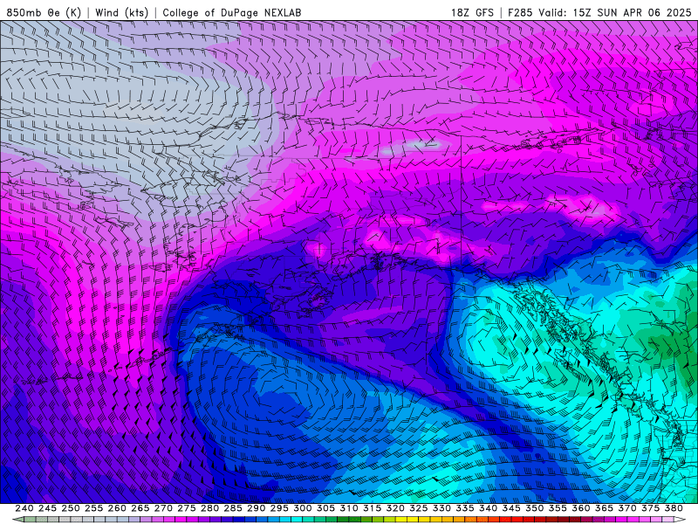Click the 285 legend number
Image resolution: width=698 pixels, height=524 pixels.
coord(233,508)
